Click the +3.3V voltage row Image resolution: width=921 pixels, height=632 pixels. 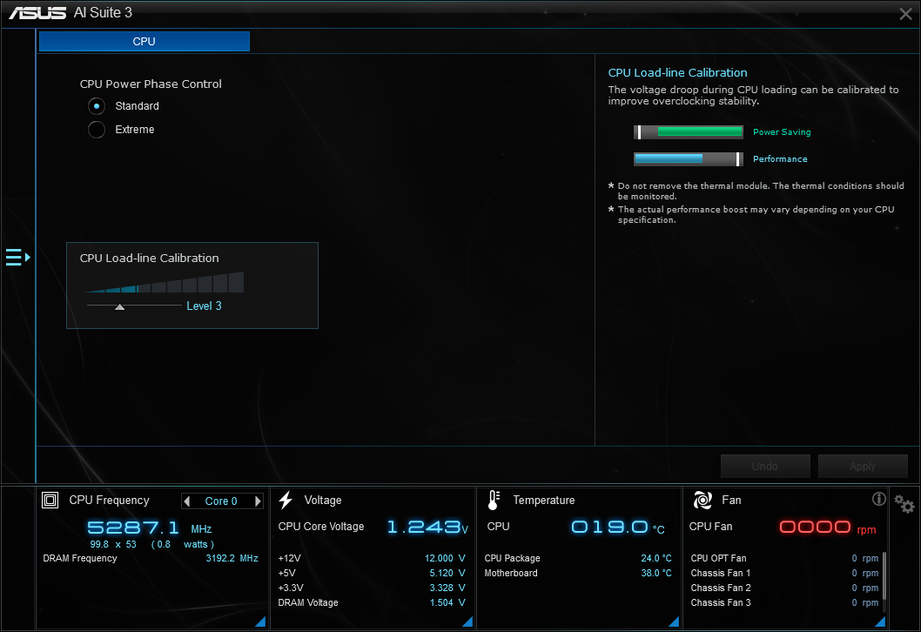(x=371, y=588)
